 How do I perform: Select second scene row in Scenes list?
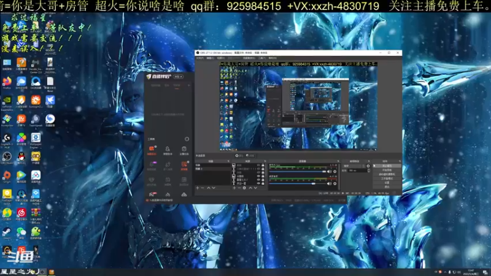tap(213, 169)
